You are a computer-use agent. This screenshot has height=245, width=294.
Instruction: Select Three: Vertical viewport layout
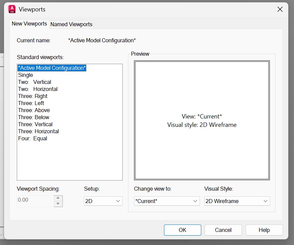(35, 125)
